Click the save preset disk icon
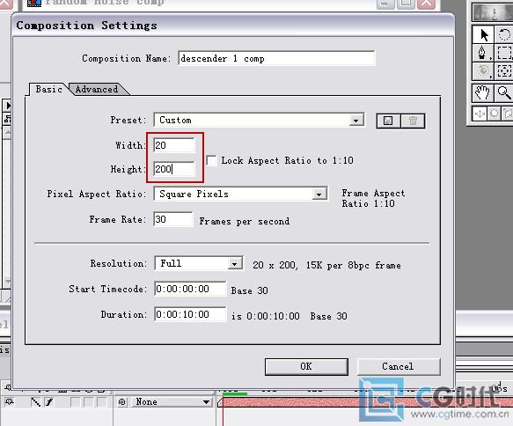The height and width of the screenshot is (426, 513). pyautogui.click(x=388, y=121)
